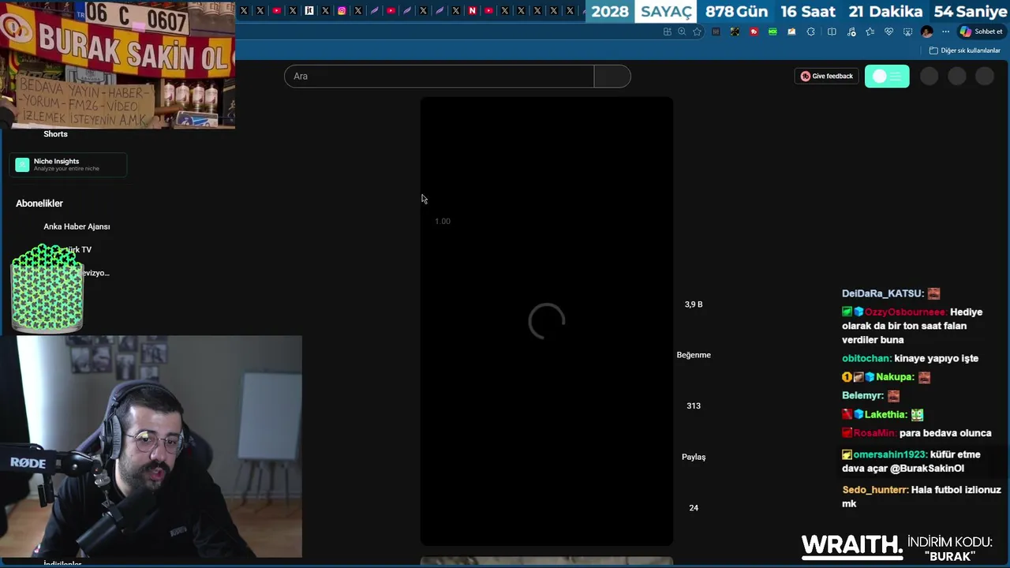
Task: Open the media control music-note icon
Action: tap(851, 32)
